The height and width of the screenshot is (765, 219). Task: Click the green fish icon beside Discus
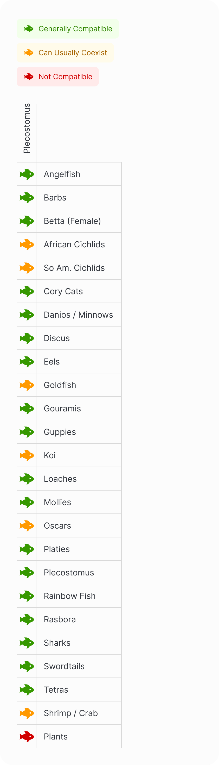[27, 338]
